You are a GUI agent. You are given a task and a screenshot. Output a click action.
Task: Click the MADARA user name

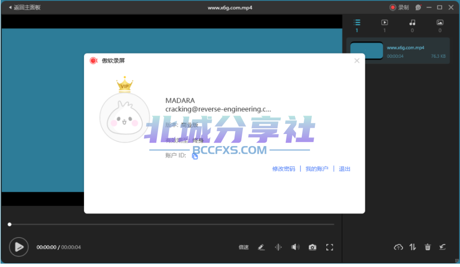[x=180, y=100]
